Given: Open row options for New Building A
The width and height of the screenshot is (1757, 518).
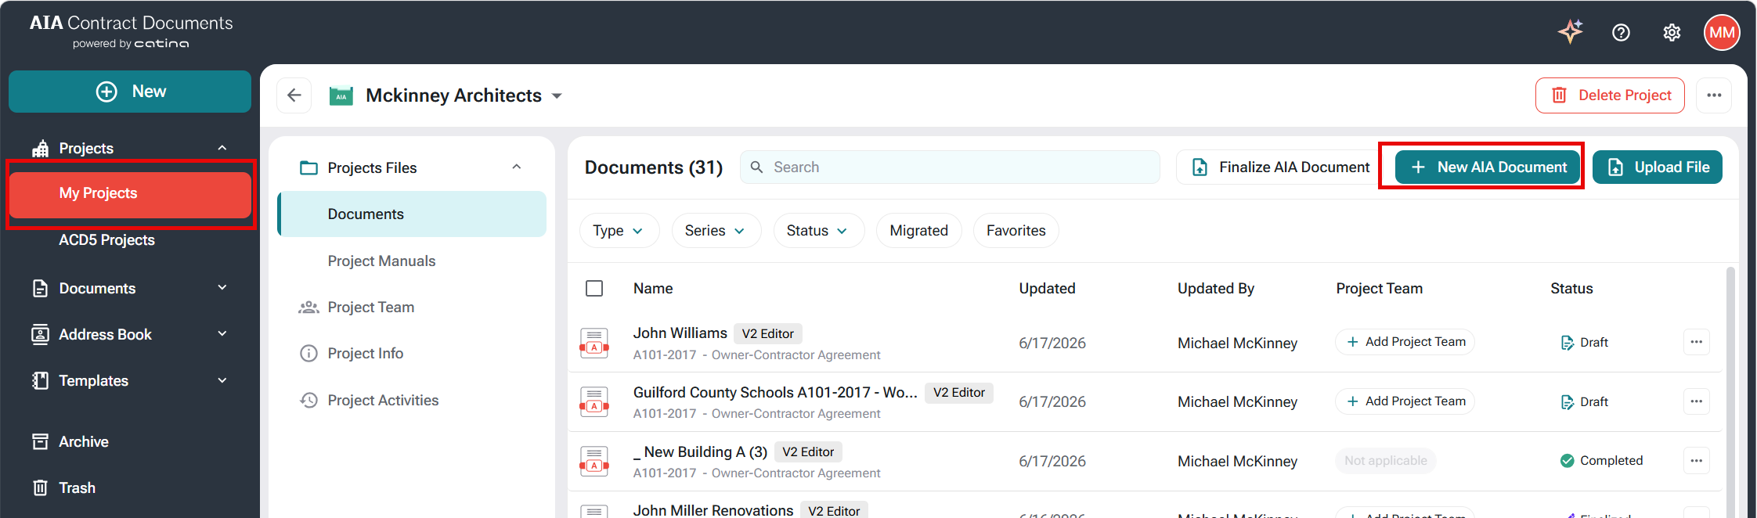Looking at the screenshot, I should click(1696, 461).
